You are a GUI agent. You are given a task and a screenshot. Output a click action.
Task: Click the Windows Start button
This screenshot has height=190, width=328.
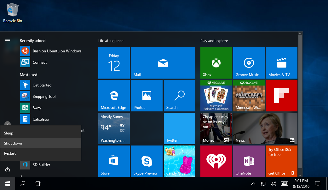pos(8,184)
